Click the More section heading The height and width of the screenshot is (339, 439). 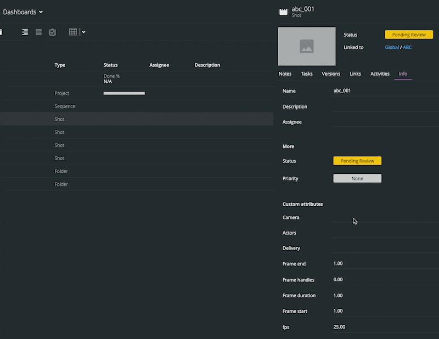288,146
